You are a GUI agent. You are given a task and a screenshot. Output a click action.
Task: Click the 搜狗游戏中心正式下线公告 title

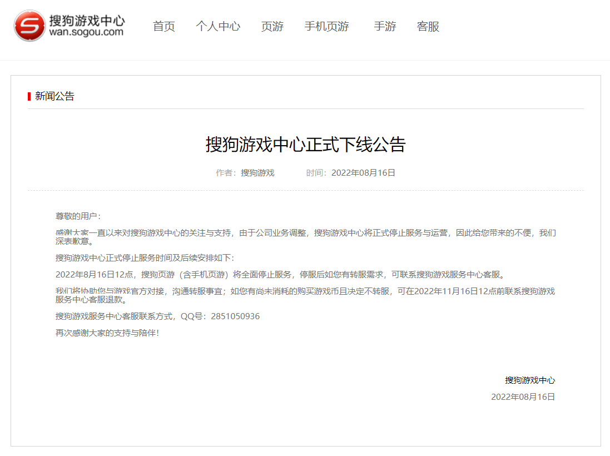click(x=305, y=145)
